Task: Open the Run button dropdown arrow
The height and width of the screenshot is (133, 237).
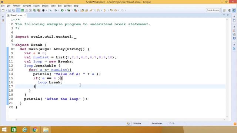Action: point(65,10)
